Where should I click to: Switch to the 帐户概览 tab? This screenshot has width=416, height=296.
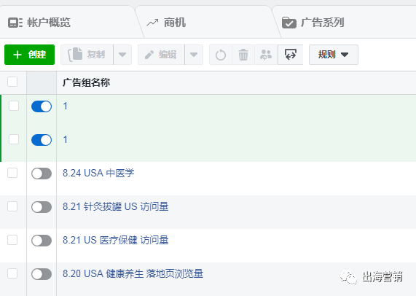[x=49, y=23]
